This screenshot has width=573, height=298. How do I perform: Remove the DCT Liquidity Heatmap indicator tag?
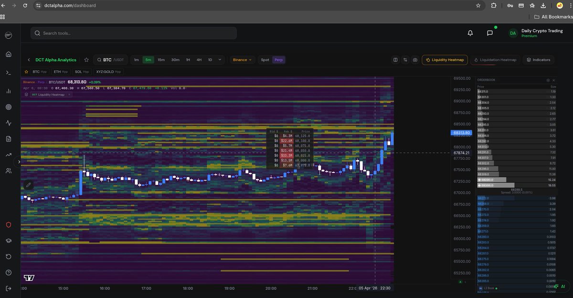pos(68,95)
